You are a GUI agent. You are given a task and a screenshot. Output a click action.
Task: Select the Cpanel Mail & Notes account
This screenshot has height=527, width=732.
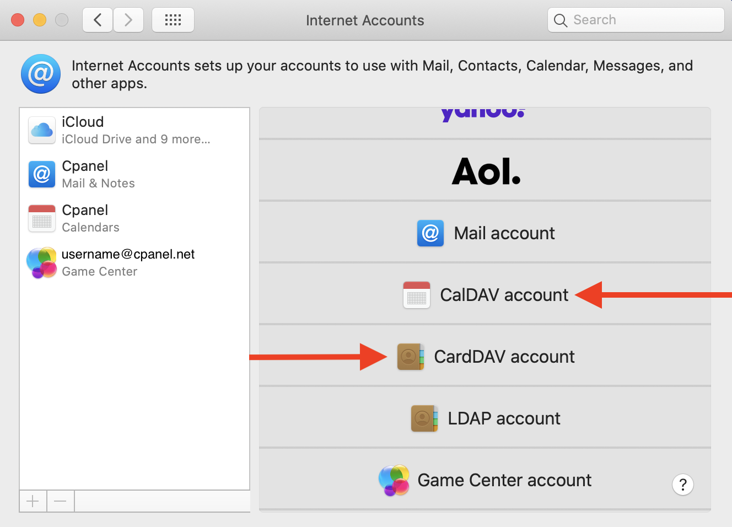pyautogui.click(x=134, y=174)
